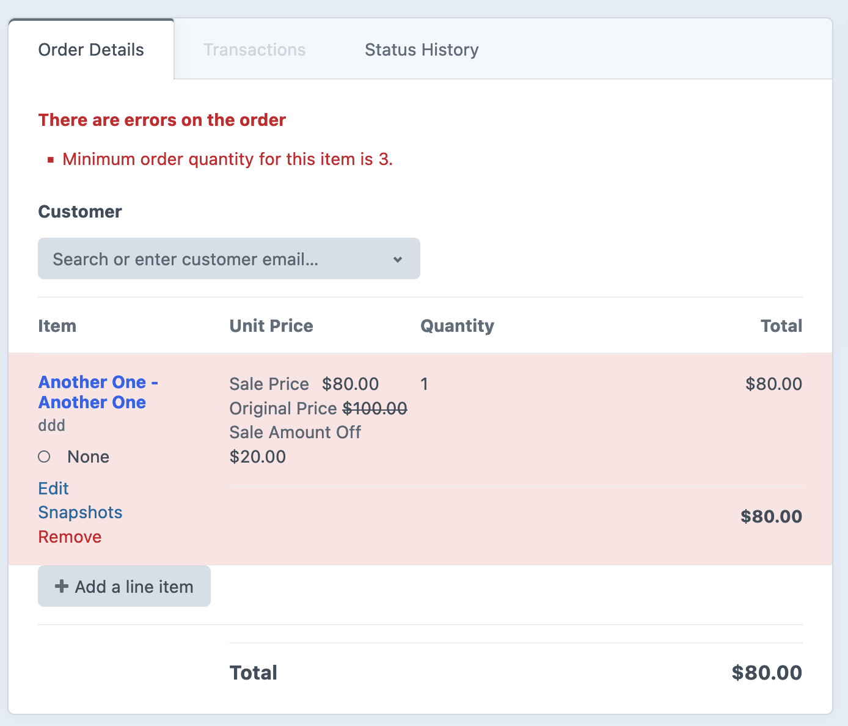Click the ddd item description text
Image resolution: width=848 pixels, height=726 pixels.
tap(51, 425)
